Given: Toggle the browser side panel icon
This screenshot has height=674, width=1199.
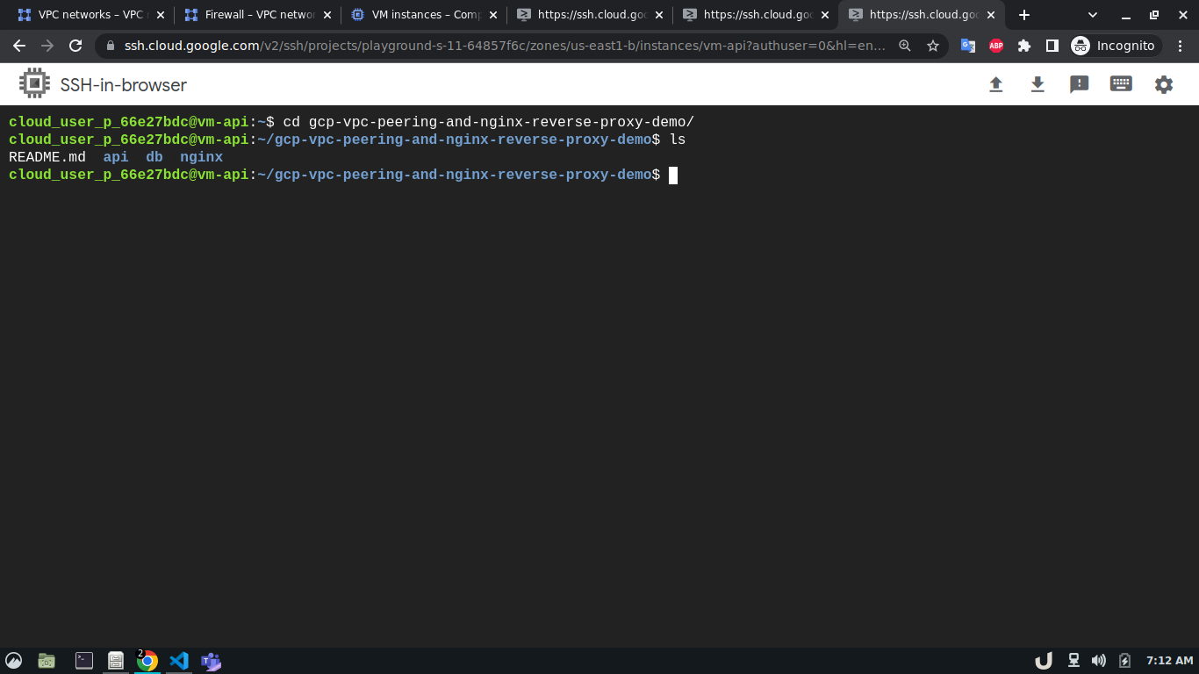Looking at the screenshot, I should (1052, 46).
